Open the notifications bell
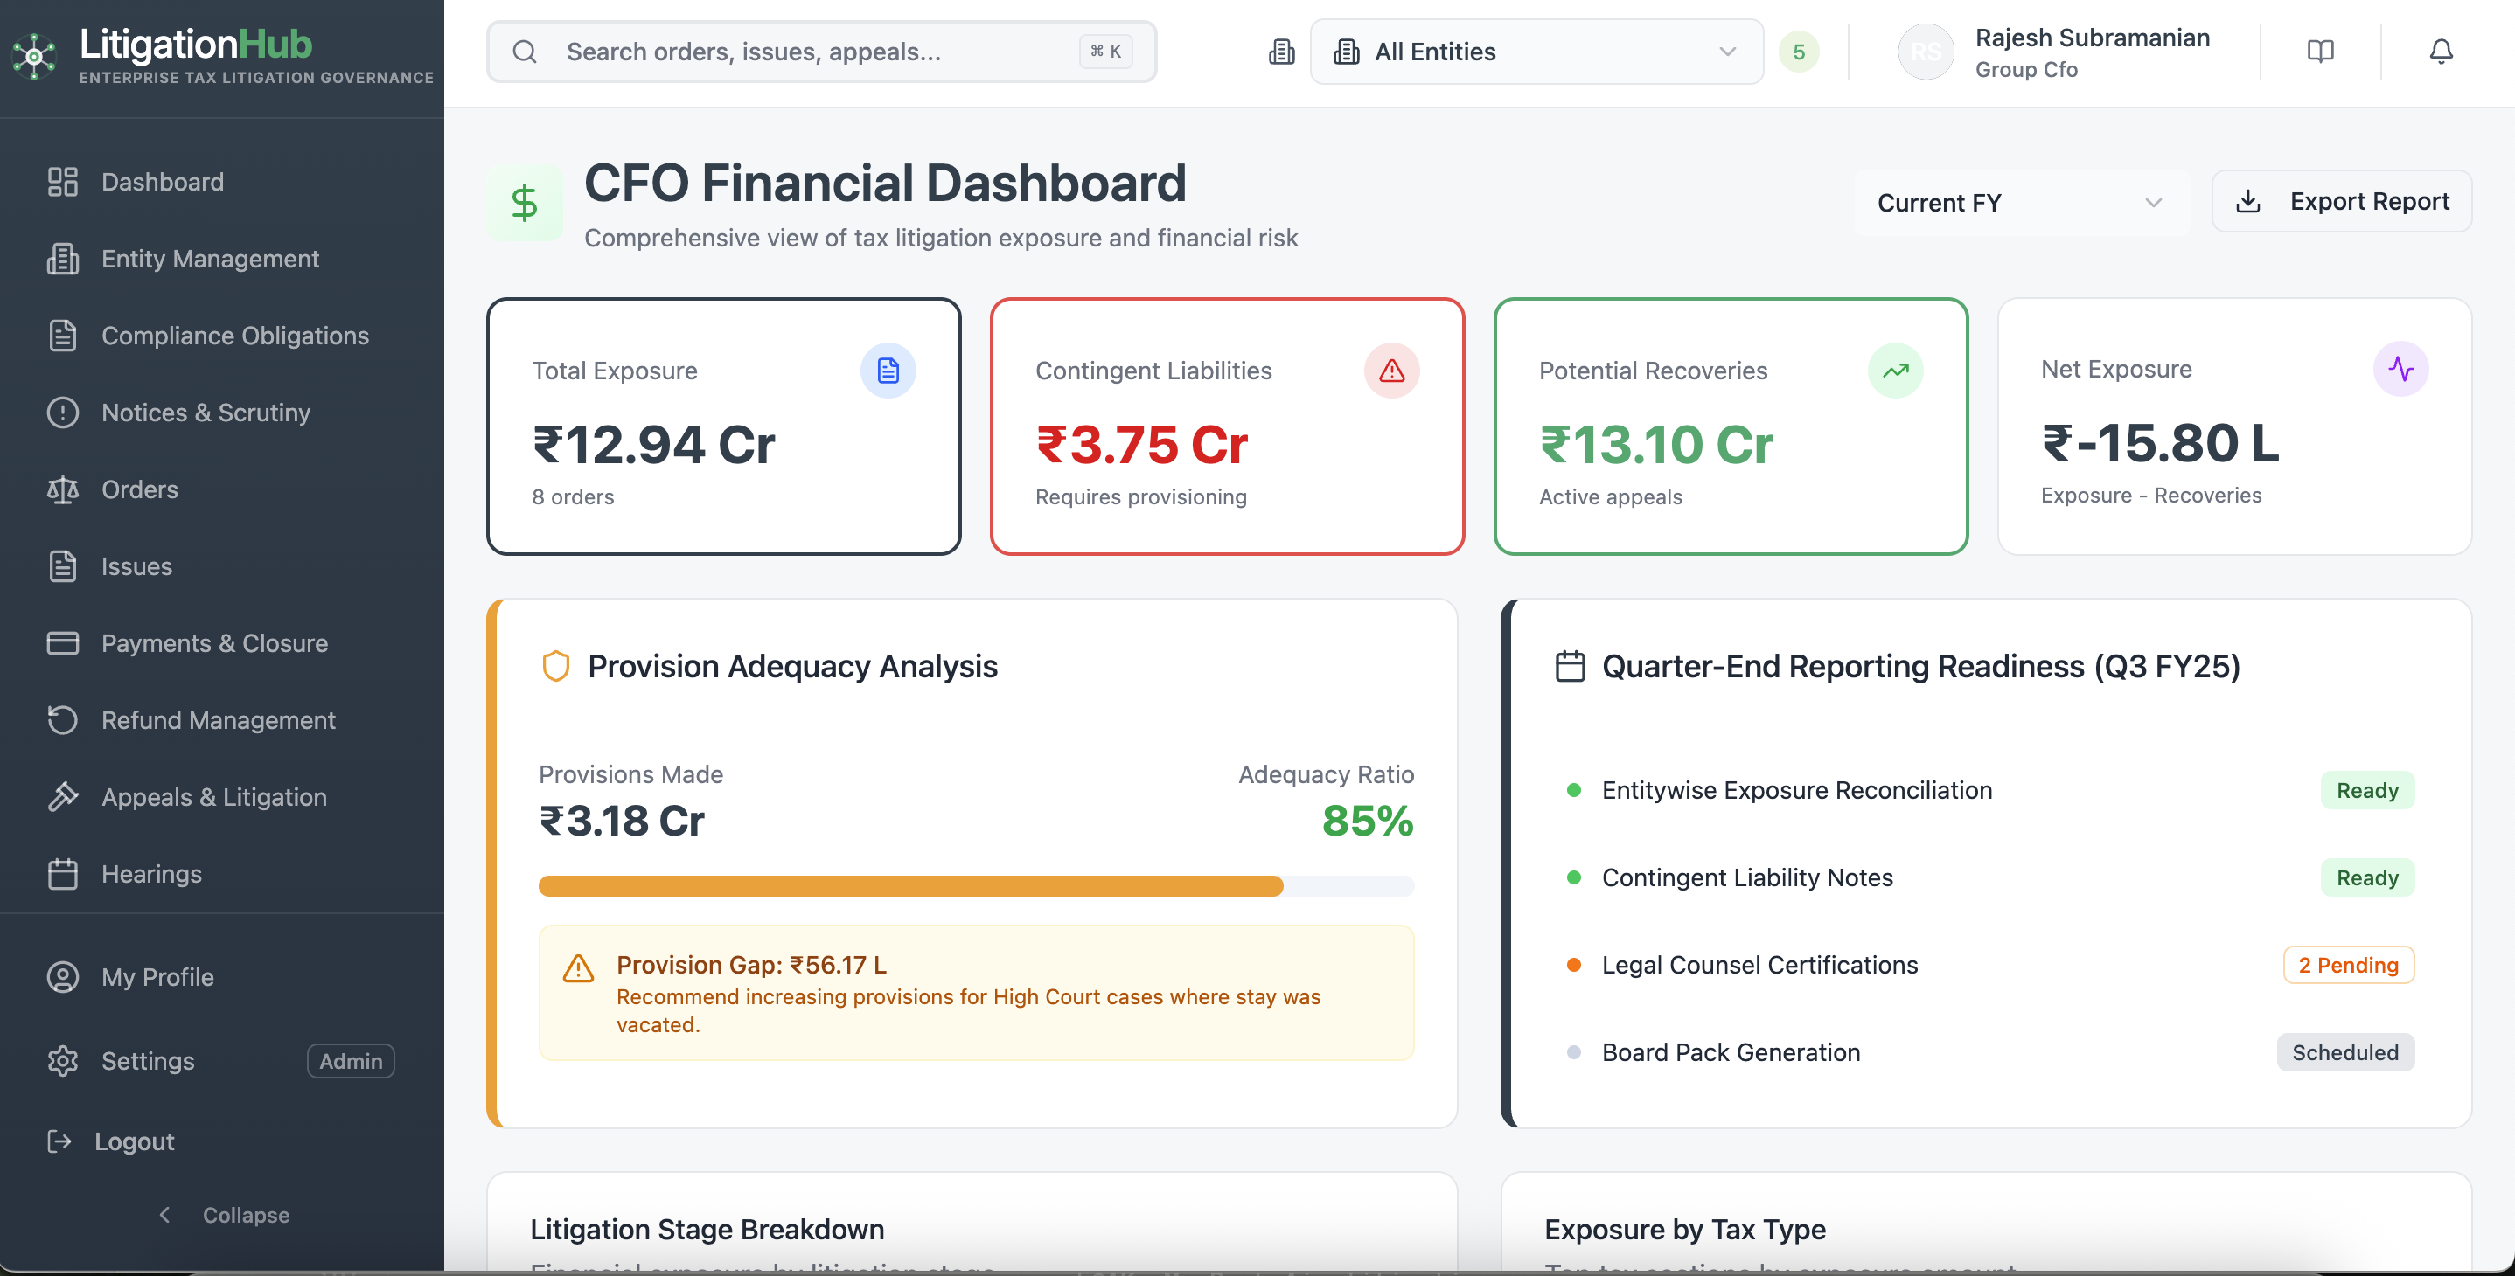 point(2441,52)
